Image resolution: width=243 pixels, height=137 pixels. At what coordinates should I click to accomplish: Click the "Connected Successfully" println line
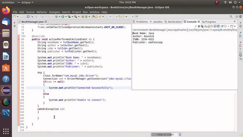[x=81, y=88]
